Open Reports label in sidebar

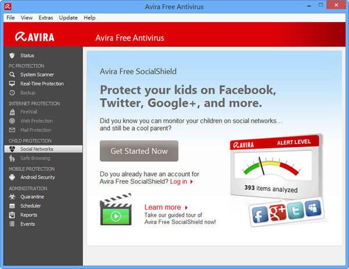tap(29, 215)
